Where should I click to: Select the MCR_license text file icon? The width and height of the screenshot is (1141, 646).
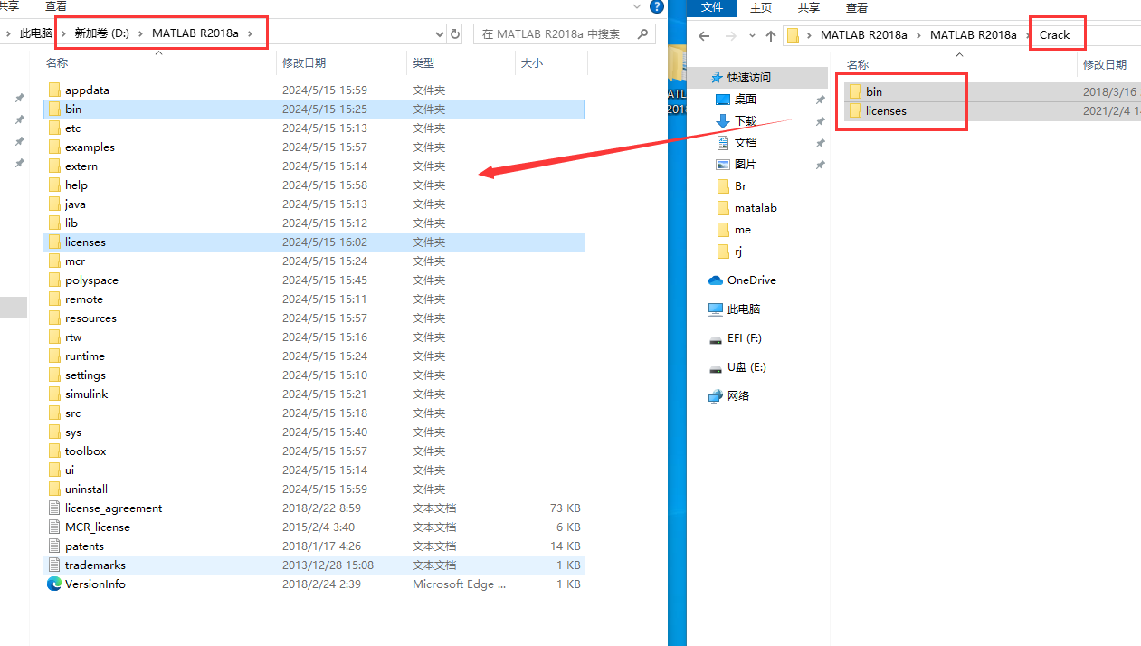coord(54,527)
